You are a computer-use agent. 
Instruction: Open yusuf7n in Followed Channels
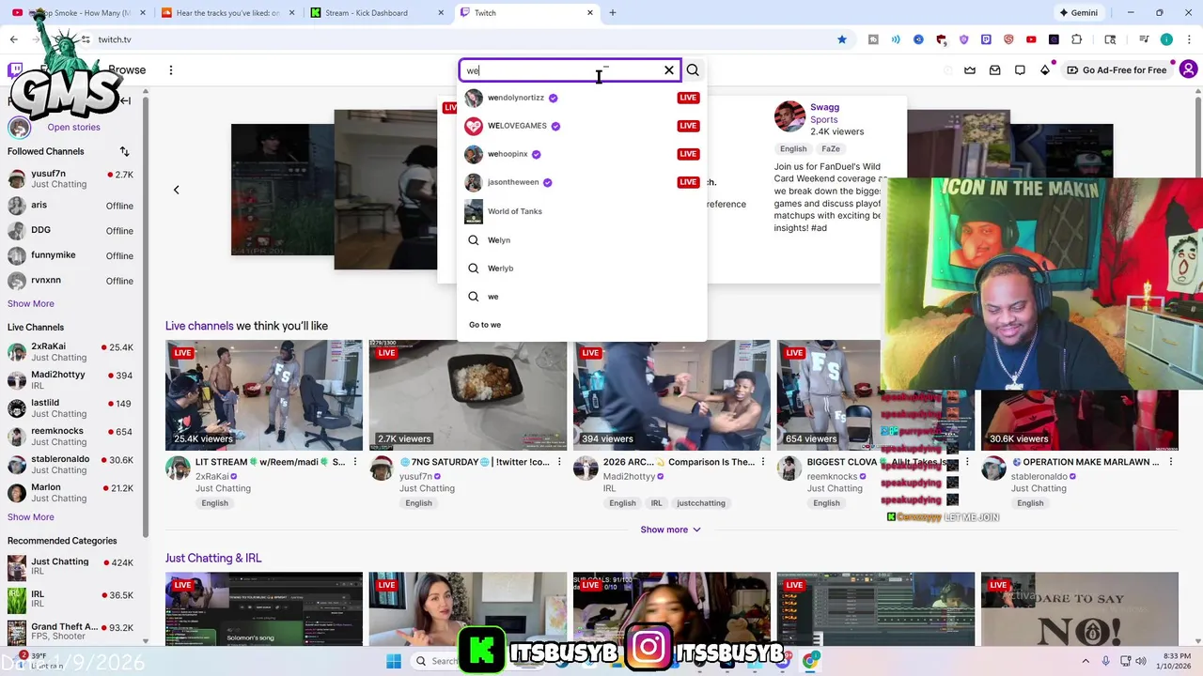tap(70, 179)
